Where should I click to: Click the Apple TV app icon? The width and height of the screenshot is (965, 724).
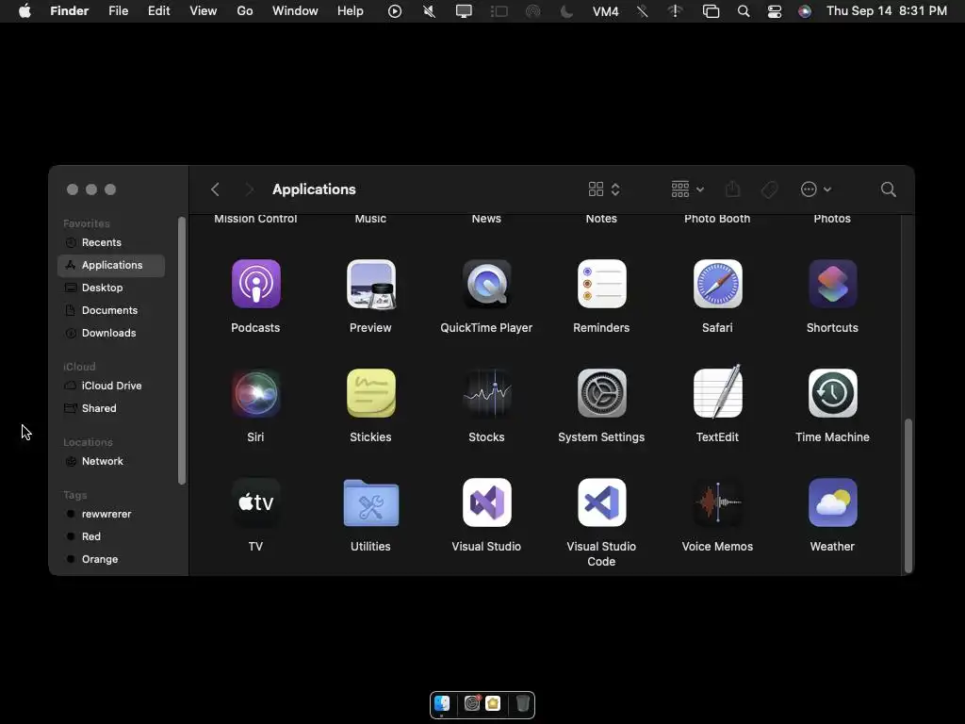click(256, 502)
